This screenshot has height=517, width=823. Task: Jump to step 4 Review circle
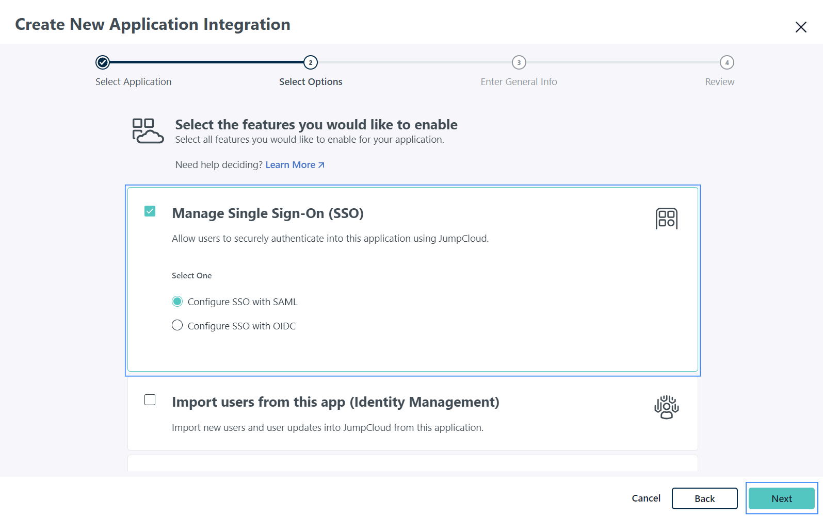(727, 62)
